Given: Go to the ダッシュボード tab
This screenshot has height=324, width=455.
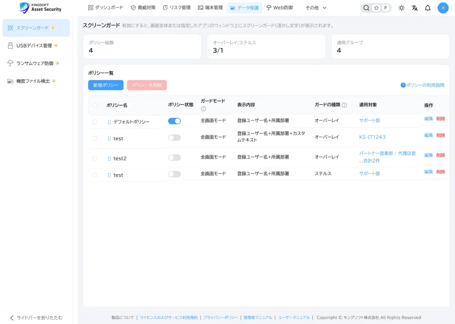Looking at the screenshot, I should pos(106,8).
